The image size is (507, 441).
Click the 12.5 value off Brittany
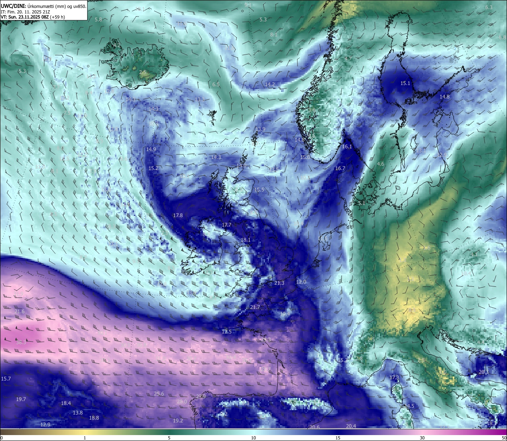[227, 332]
